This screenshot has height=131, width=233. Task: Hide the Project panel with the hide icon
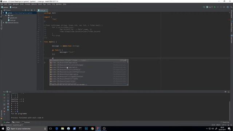35,10
